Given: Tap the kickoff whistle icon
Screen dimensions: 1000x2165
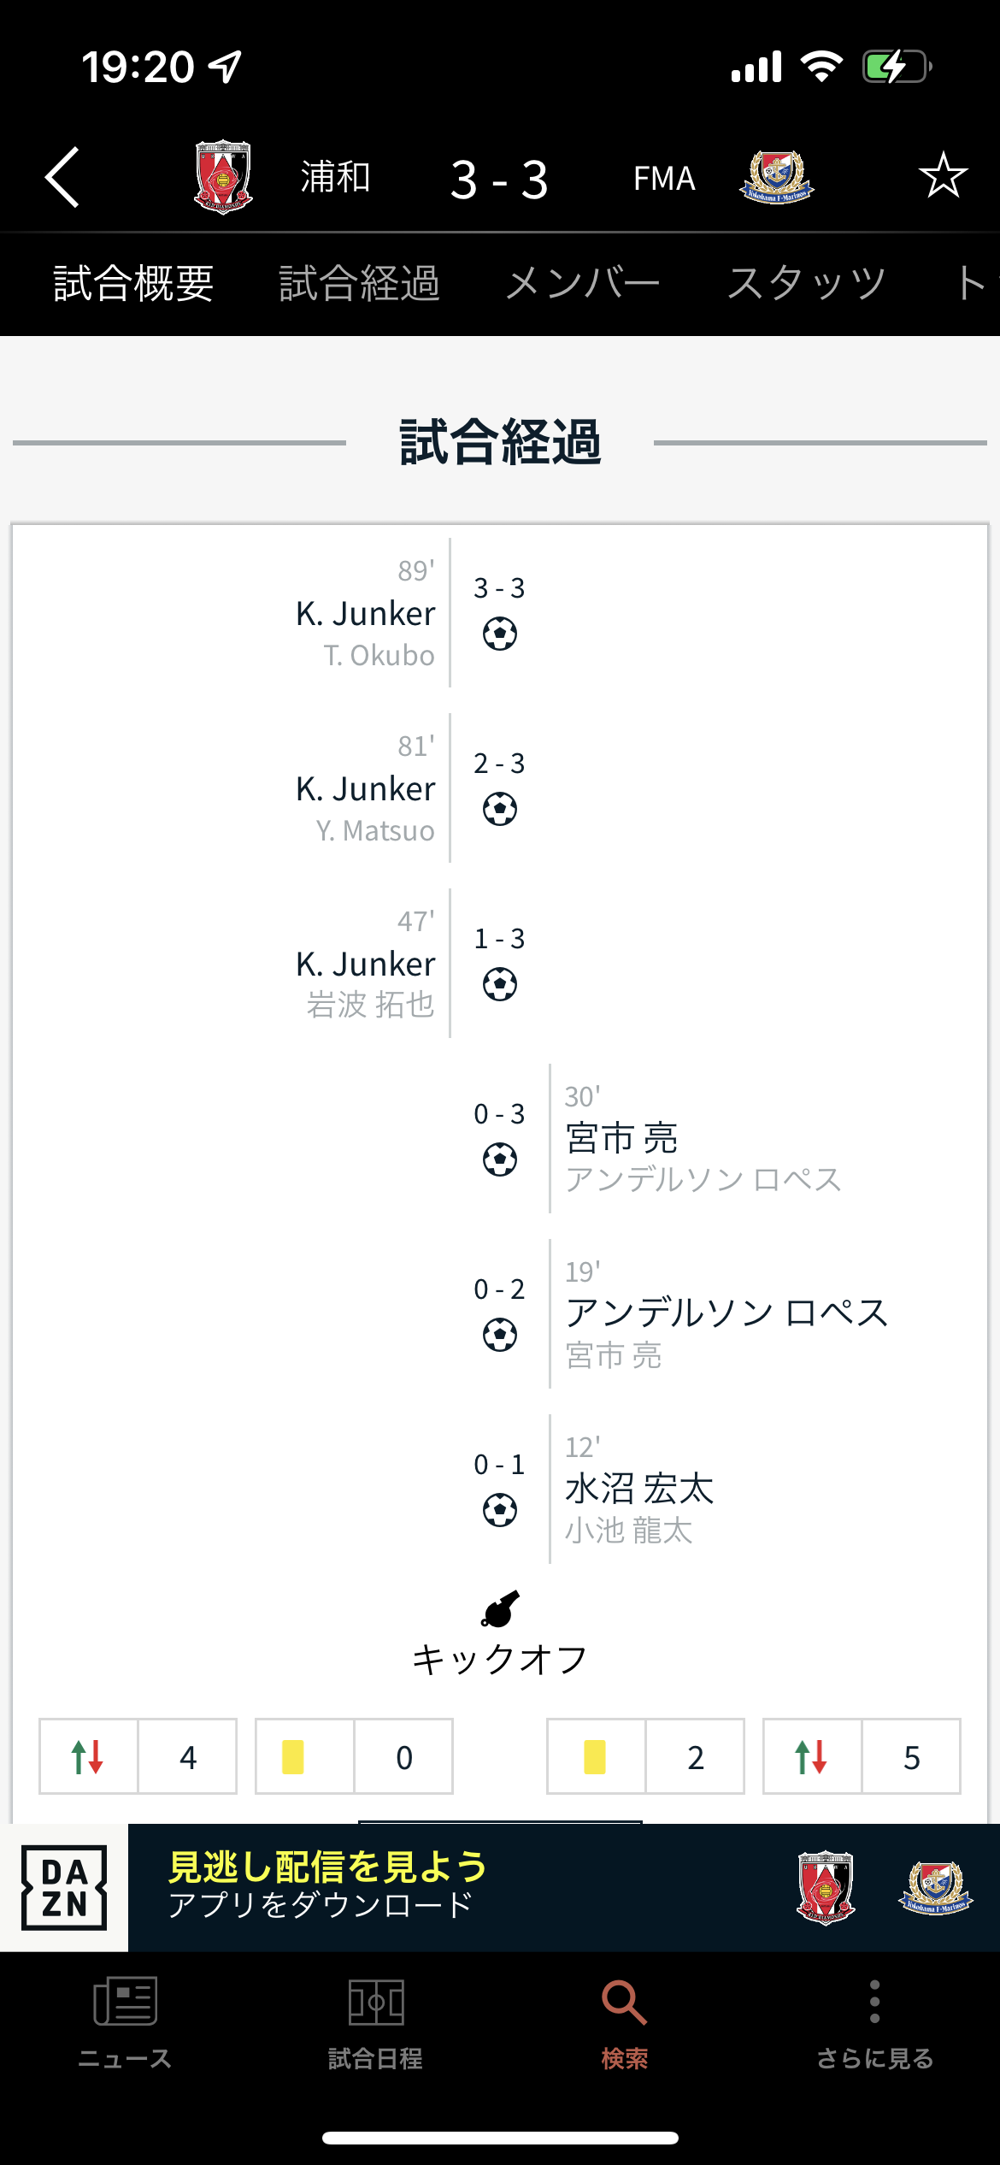Looking at the screenshot, I should [500, 1609].
